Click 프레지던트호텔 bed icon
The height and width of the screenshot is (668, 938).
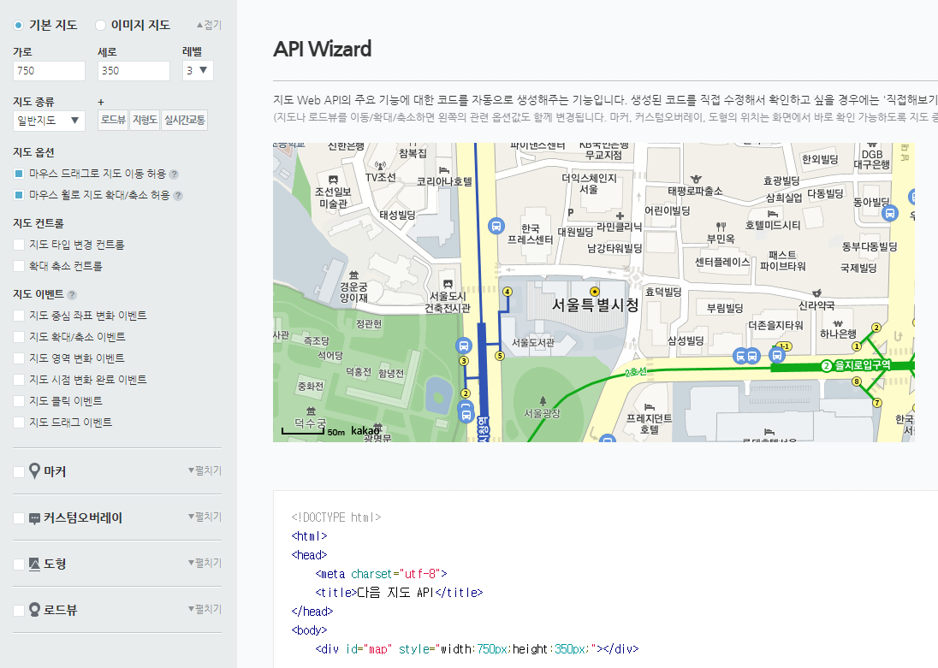pos(649,407)
